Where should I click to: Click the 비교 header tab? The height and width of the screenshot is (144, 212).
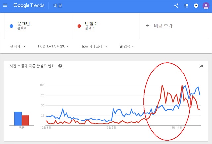coord(58,6)
